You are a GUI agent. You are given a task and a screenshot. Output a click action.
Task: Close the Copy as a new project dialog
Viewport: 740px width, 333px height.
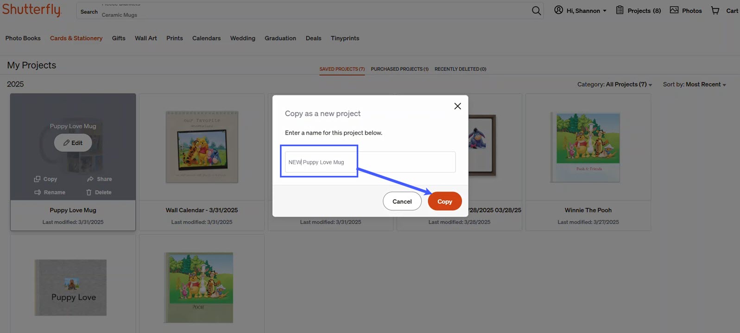pyautogui.click(x=457, y=106)
